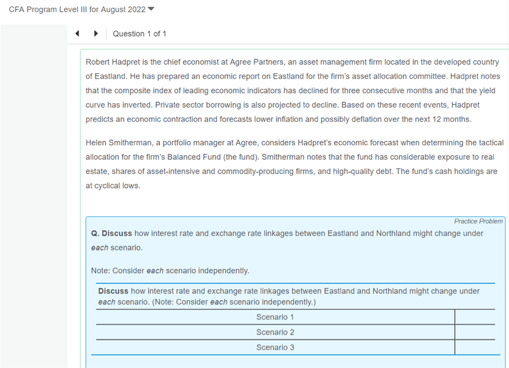Open the CFA Program Level III dropdown

[152, 9]
